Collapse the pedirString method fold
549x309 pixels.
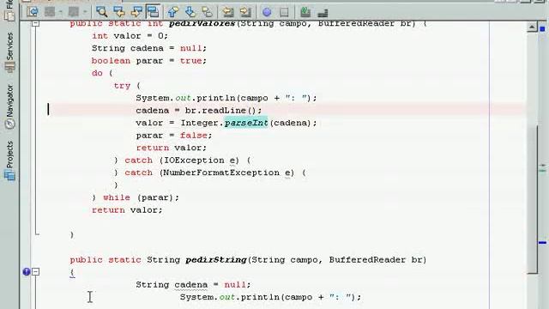(x=35, y=271)
